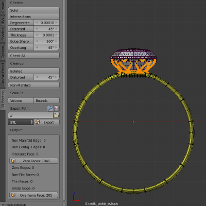Click the XYZ axis gizmo in the viewport corner
206x206 pixels.
coord(77,197)
